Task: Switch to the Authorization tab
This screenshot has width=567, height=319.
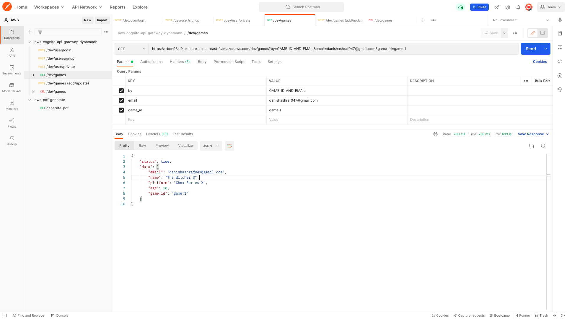Action: click(x=151, y=62)
